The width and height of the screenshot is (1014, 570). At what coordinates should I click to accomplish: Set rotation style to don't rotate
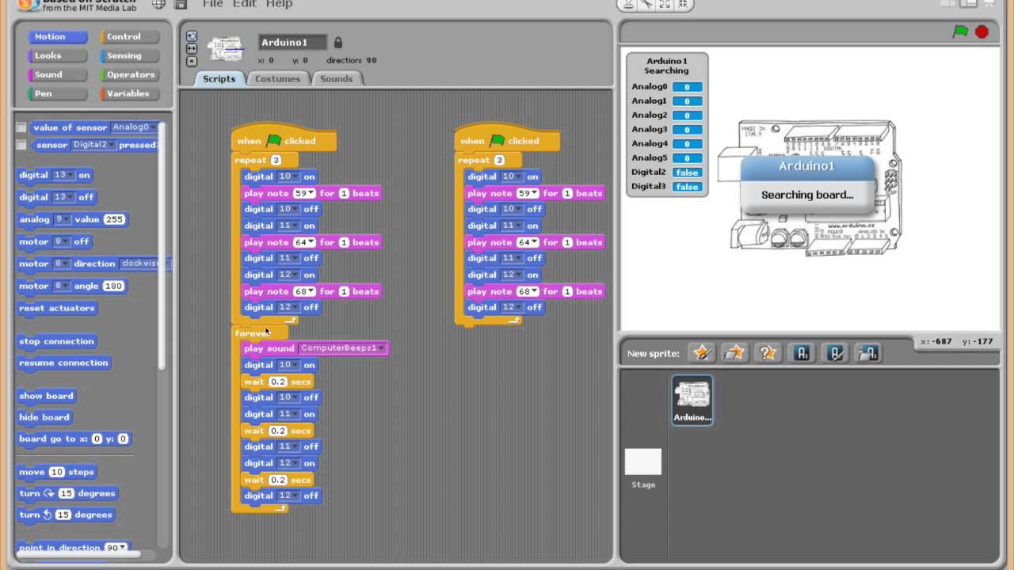point(191,61)
